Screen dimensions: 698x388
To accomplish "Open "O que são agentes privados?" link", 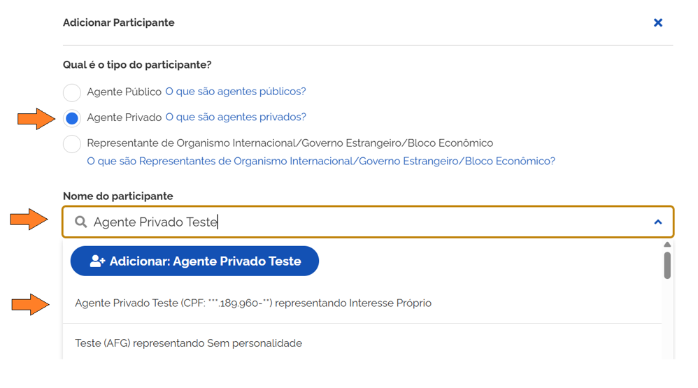I will (x=236, y=117).
